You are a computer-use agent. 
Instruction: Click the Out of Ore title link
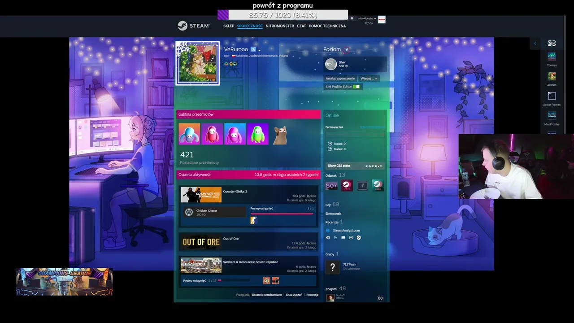point(231,239)
